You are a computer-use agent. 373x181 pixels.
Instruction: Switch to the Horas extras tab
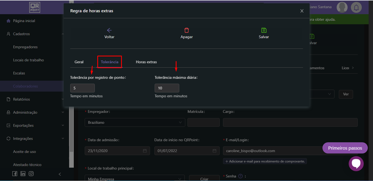click(146, 62)
